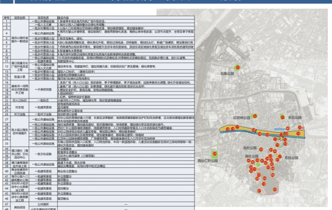Click the 东社公园 map label
This screenshot has width=332, height=210.
coord(291,157)
